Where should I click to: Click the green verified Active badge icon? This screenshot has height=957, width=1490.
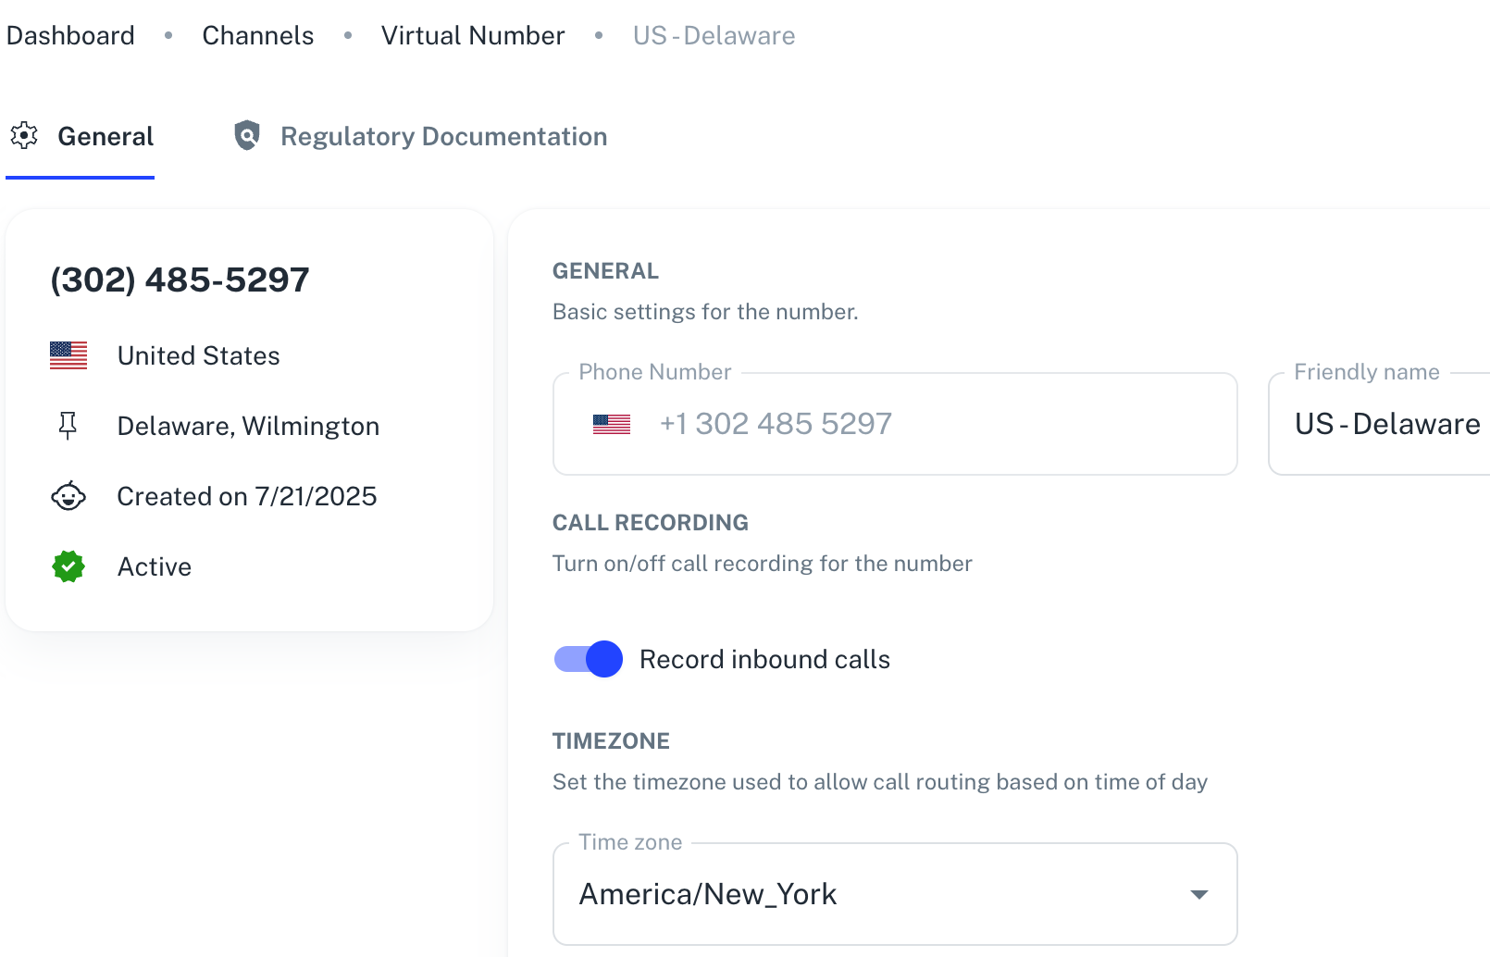(x=68, y=566)
